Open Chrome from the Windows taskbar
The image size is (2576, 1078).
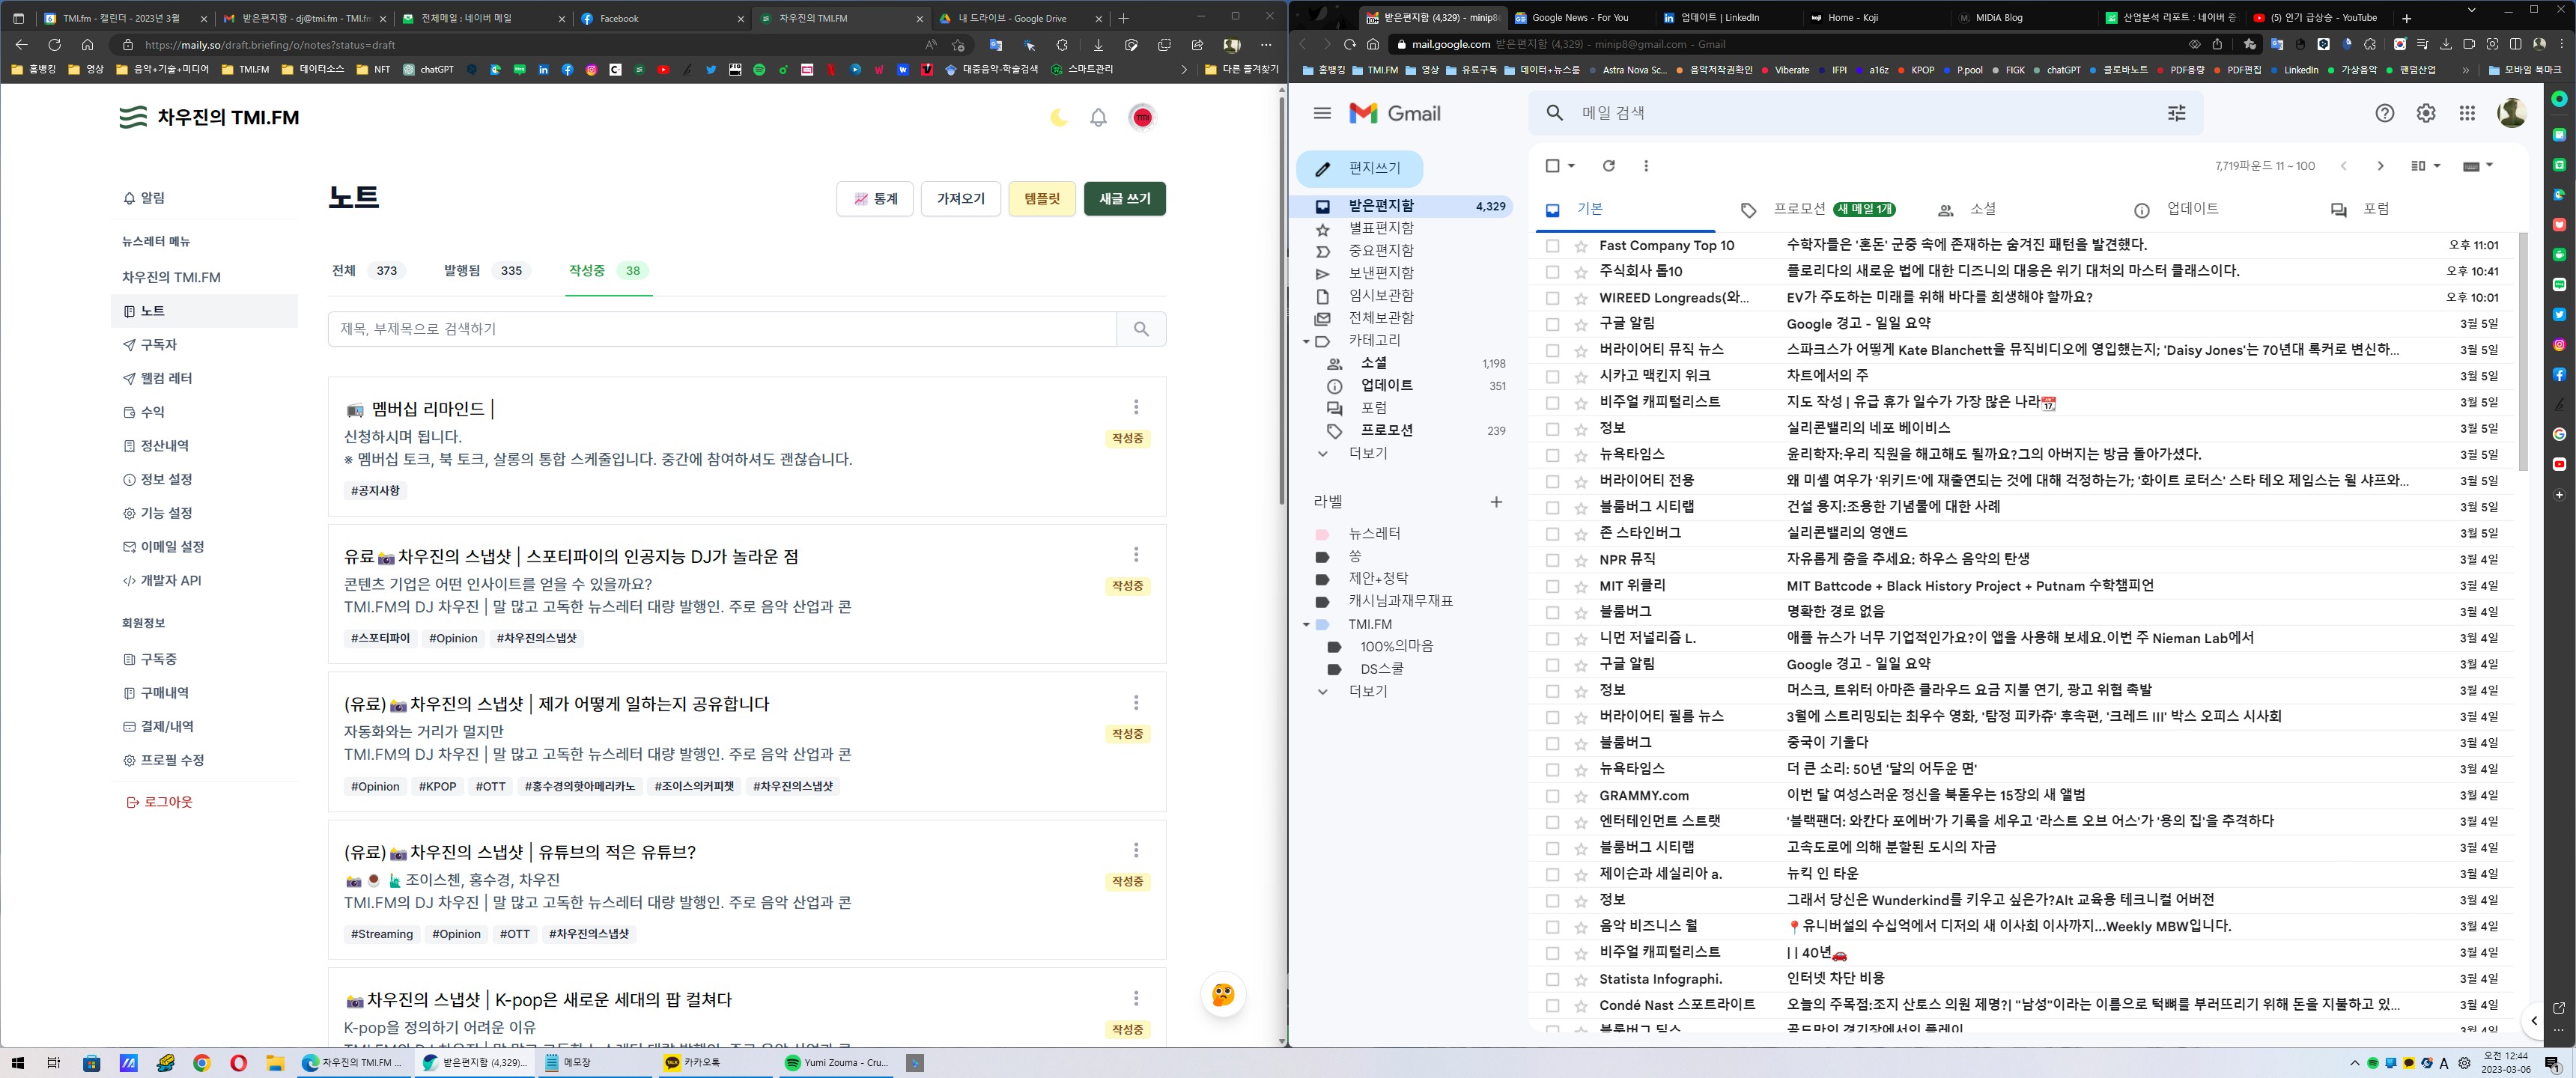point(202,1063)
